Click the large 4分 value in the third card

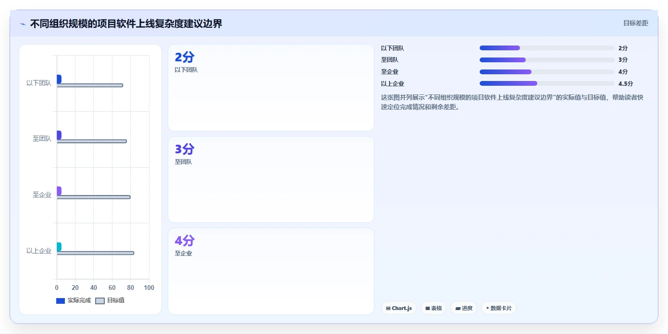[185, 241]
